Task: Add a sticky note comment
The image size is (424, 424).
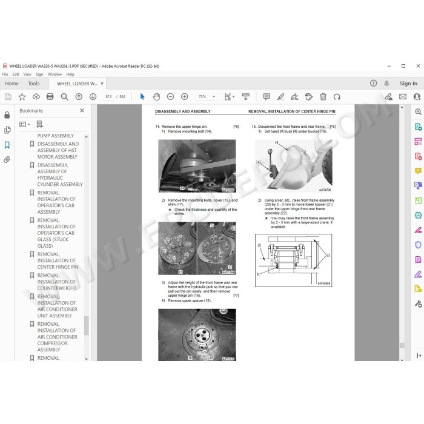Action: coord(267,96)
